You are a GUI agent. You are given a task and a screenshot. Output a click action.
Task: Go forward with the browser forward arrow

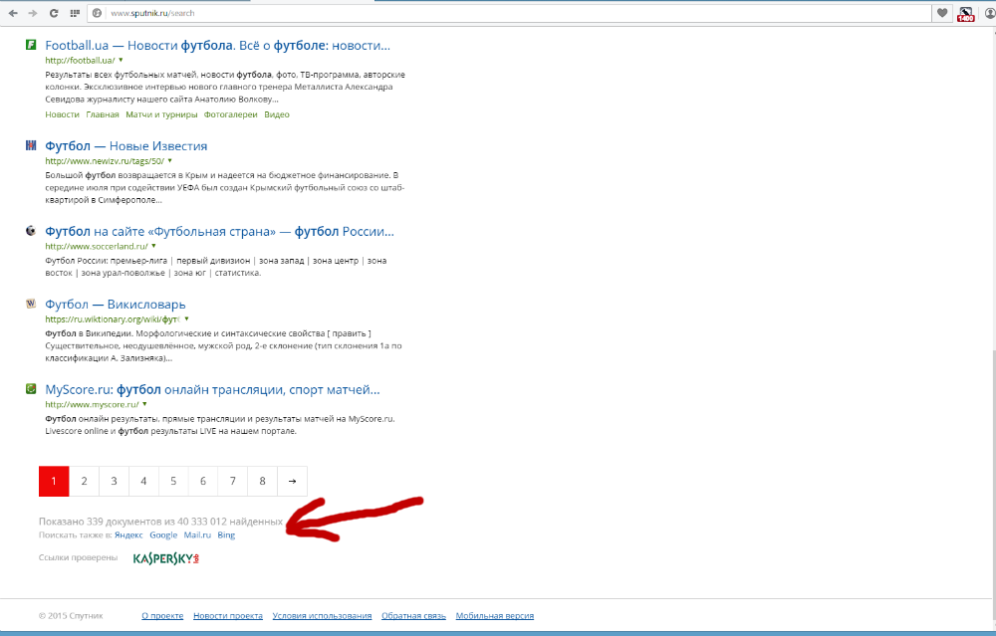pyautogui.click(x=33, y=13)
